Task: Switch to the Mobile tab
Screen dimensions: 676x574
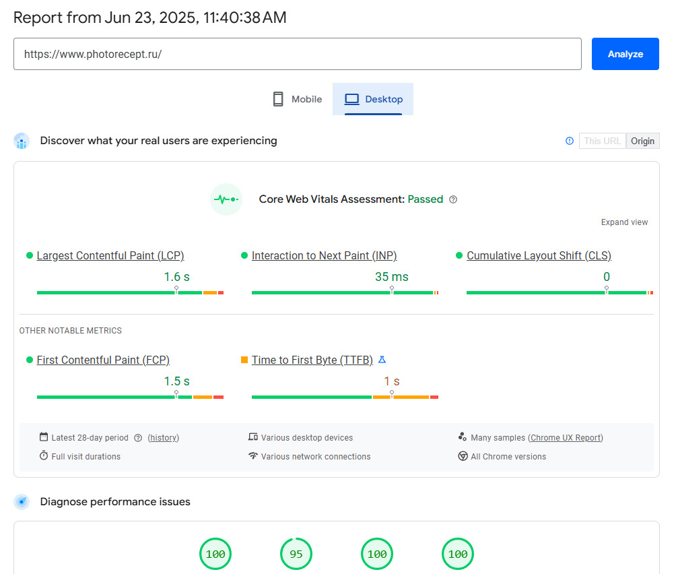Action: click(297, 99)
